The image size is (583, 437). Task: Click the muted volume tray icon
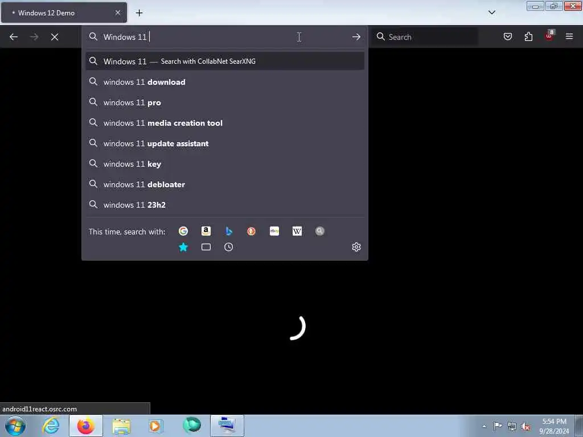pos(525,427)
